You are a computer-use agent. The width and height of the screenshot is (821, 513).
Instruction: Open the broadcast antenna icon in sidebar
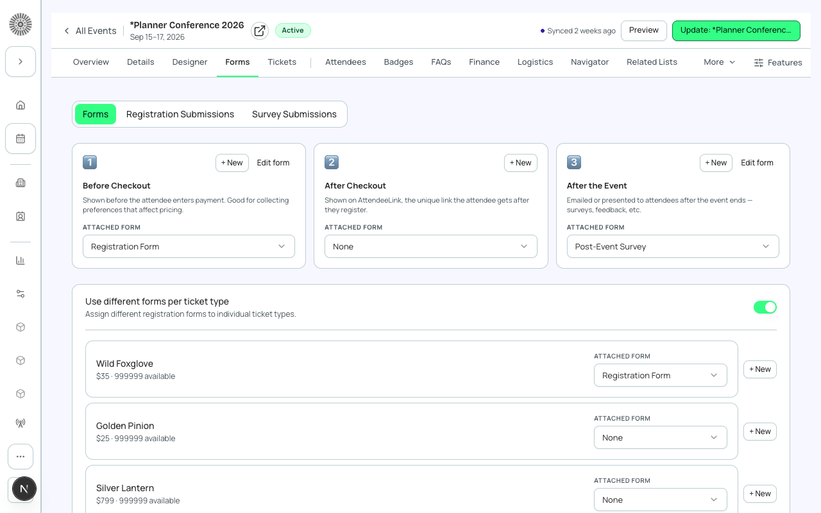(x=21, y=423)
